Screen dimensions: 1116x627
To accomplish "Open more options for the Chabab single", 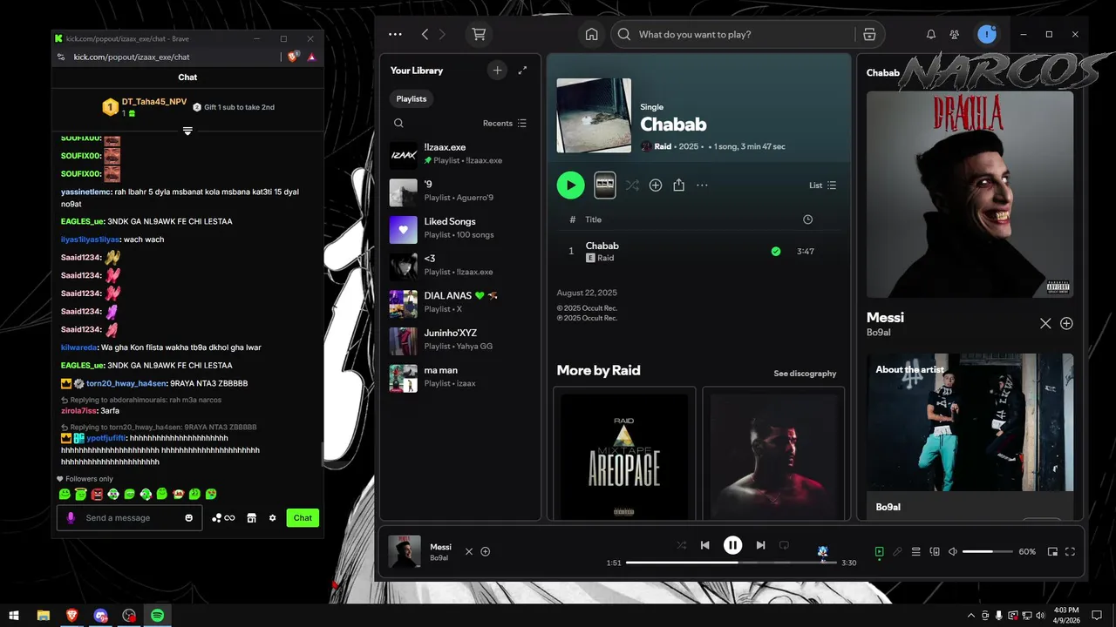I will pos(702,185).
